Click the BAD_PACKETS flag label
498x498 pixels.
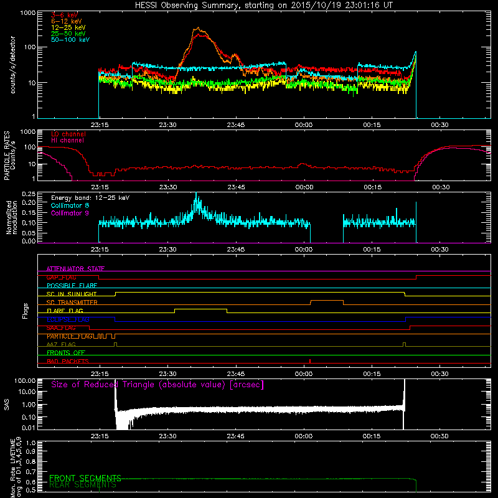[x=68, y=361]
